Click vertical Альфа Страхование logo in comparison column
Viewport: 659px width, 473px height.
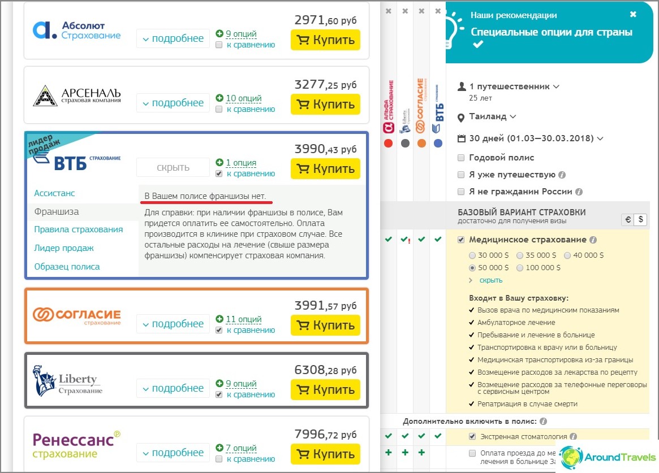[389, 107]
